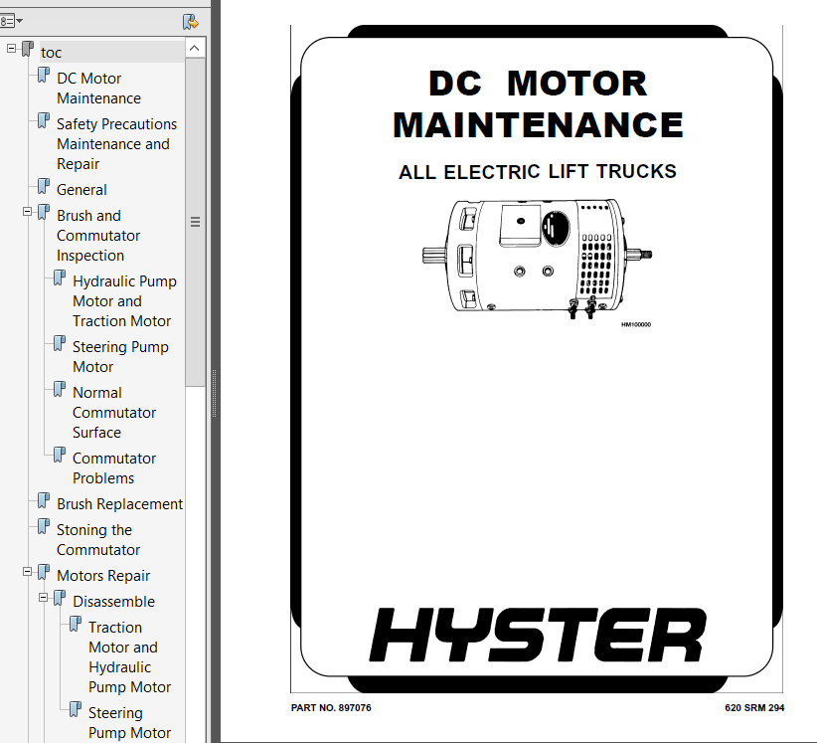Open Stoning the Commutator bookmark
This screenshot has height=743, width=817.
[98, 540]
